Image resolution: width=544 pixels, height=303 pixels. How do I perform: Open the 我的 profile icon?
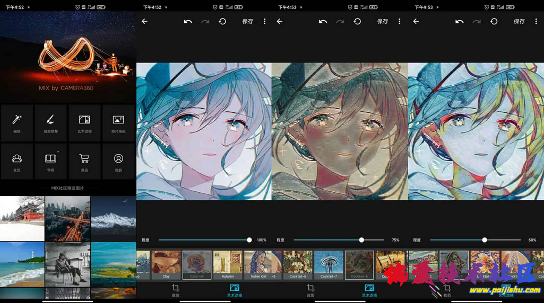[x=118, y=161]
